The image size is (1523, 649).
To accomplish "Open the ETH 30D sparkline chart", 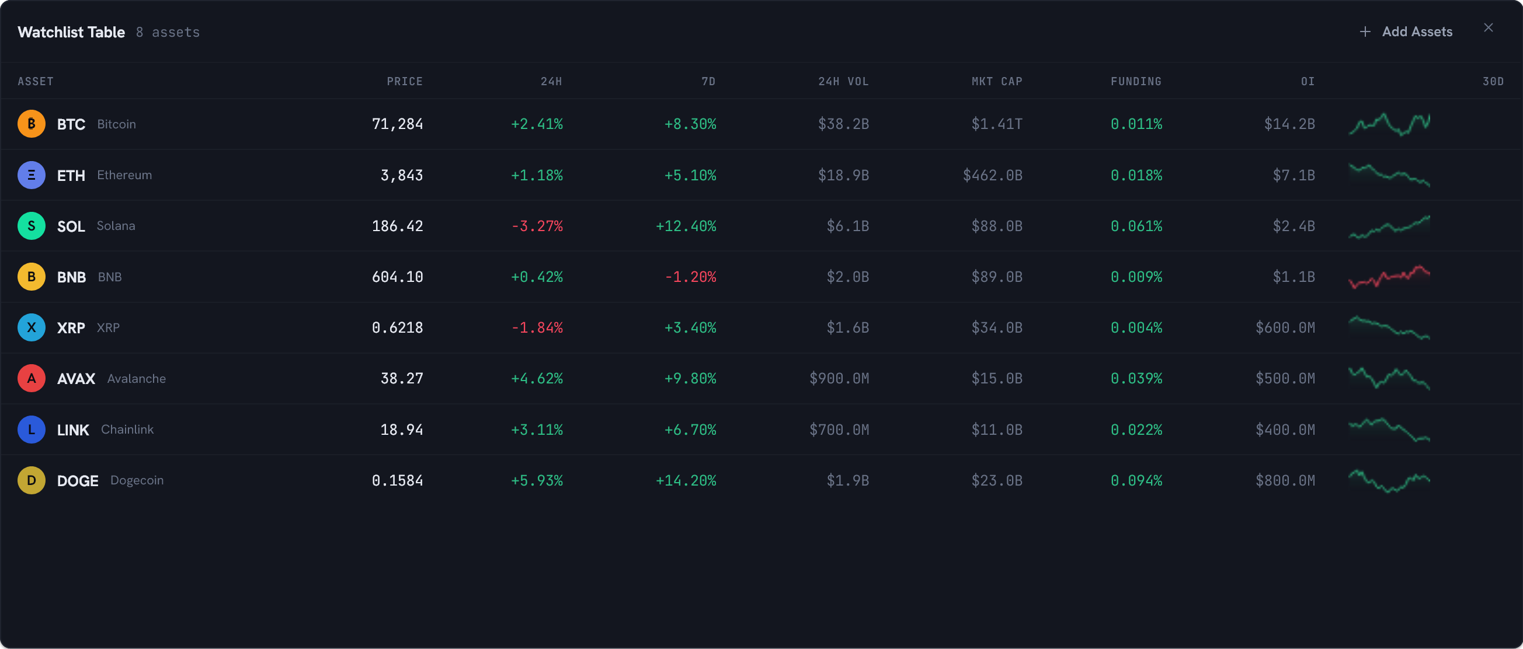I will tap(1389, 175).
